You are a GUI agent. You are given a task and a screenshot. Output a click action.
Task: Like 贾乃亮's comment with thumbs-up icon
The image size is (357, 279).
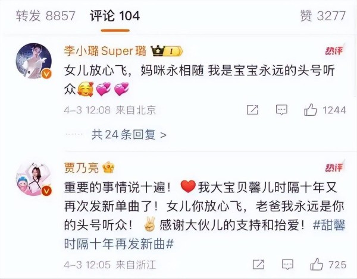(x=317, y=265)
